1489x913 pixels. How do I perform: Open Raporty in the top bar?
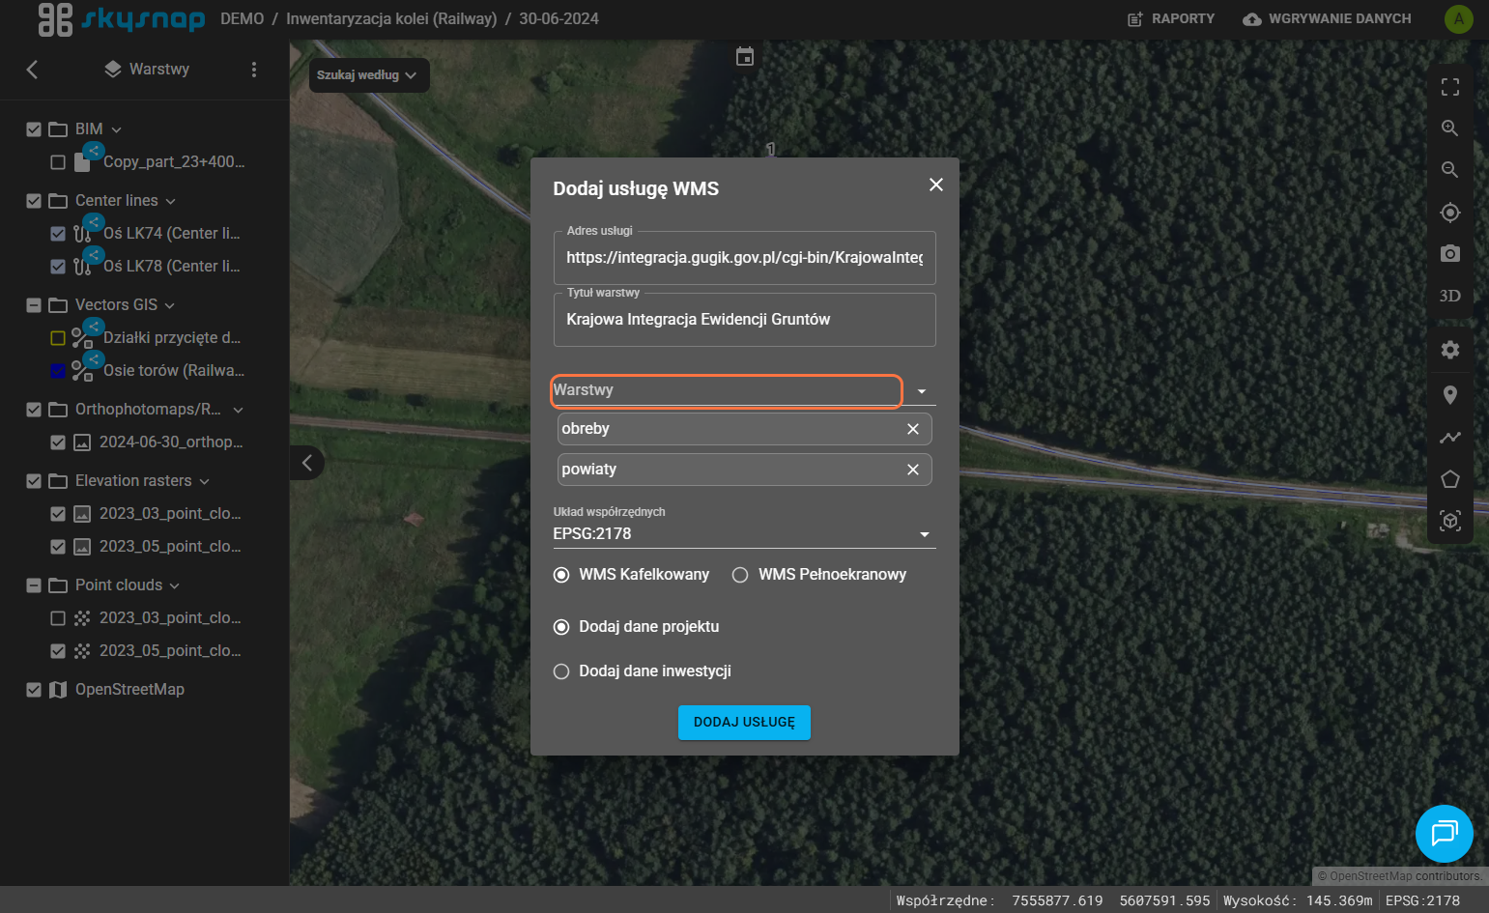[1171, 19]
